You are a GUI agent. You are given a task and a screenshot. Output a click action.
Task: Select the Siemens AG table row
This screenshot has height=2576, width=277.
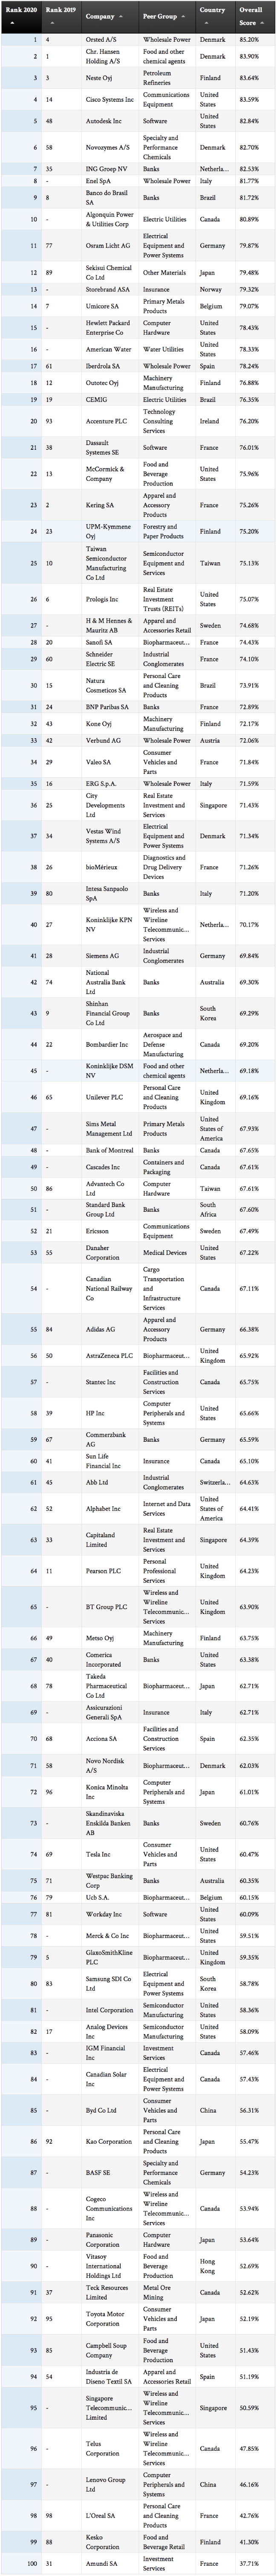[138, 956]
